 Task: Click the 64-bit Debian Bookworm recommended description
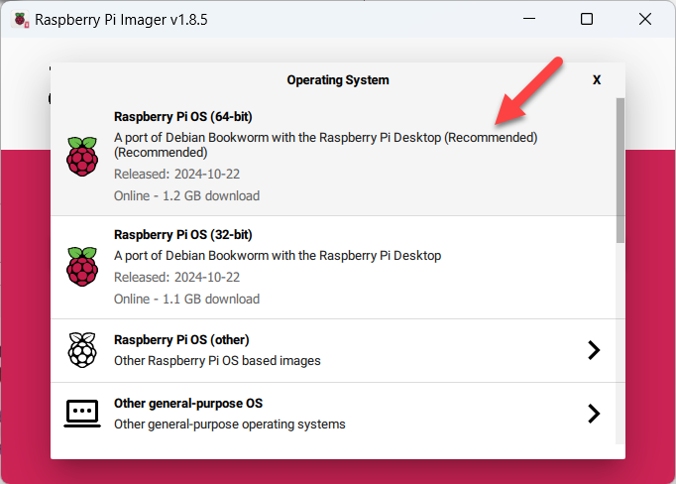[x=325, y=145]
